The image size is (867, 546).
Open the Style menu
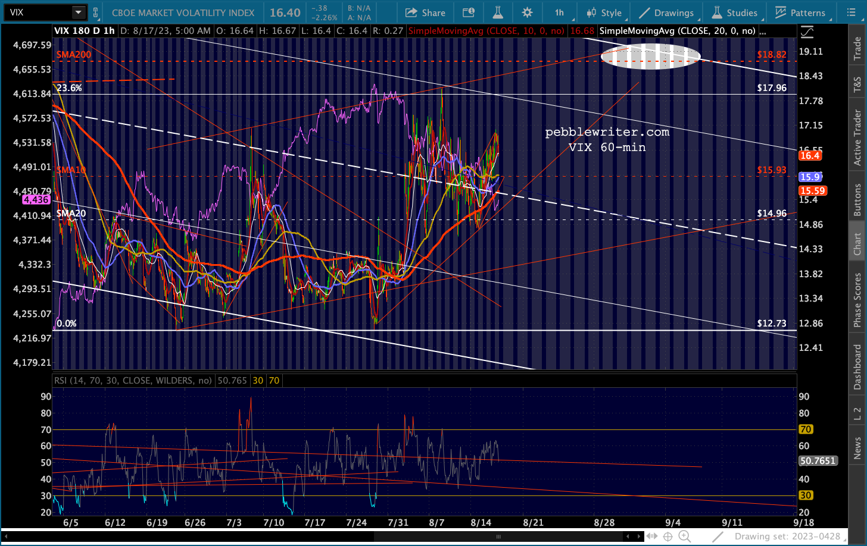pos(604,12)
